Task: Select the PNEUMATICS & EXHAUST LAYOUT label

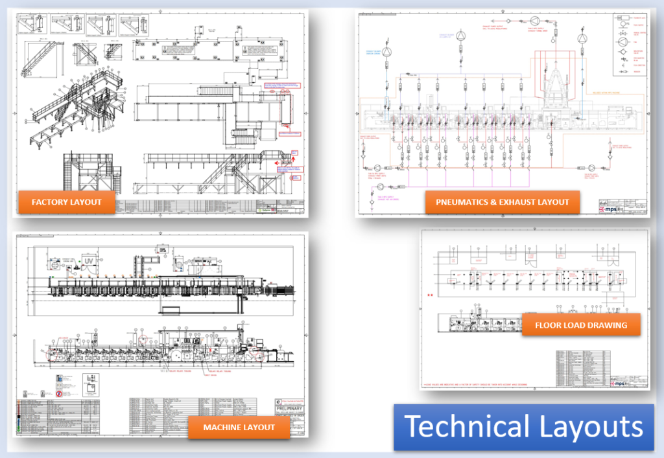Action: click(x=503, y=201)
